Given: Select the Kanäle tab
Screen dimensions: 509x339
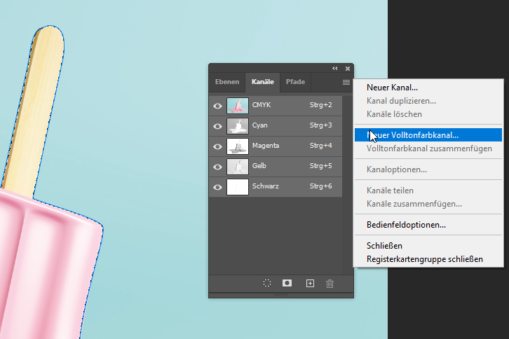Looking at the screenshot, I should [x=263, y=82].
